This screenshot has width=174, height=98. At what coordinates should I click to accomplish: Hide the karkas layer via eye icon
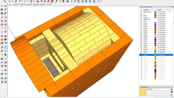(x=141, y=16)
